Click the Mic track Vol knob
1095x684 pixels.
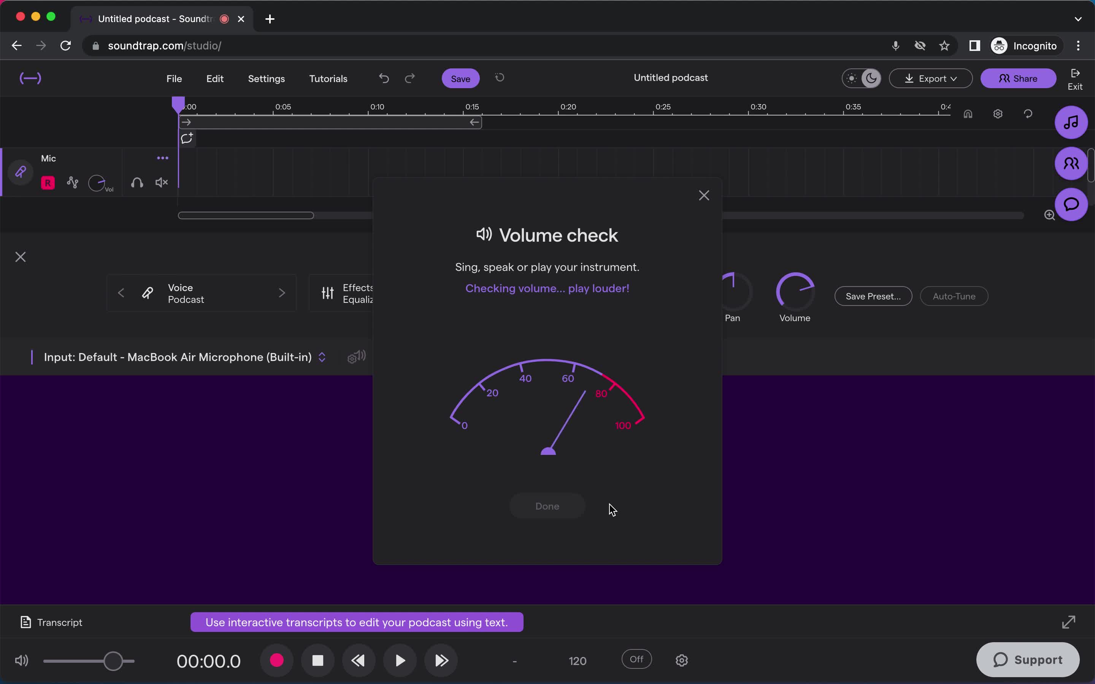(97, 183)
